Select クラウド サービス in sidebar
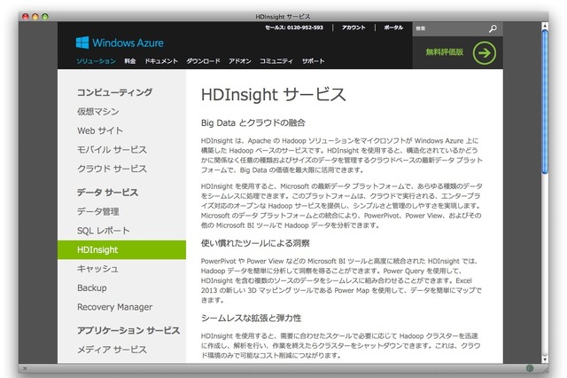567x378 pixels. pyautogui.click(x=112, y=169)
